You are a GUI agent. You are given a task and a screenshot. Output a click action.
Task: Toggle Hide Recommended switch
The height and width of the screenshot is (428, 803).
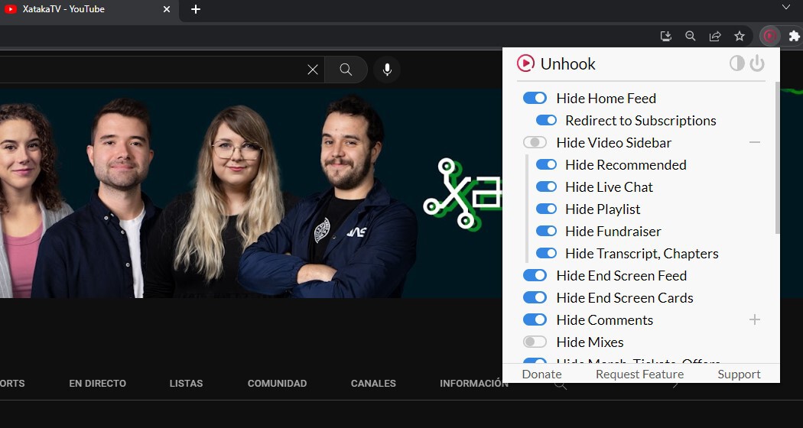pos(546,165)
